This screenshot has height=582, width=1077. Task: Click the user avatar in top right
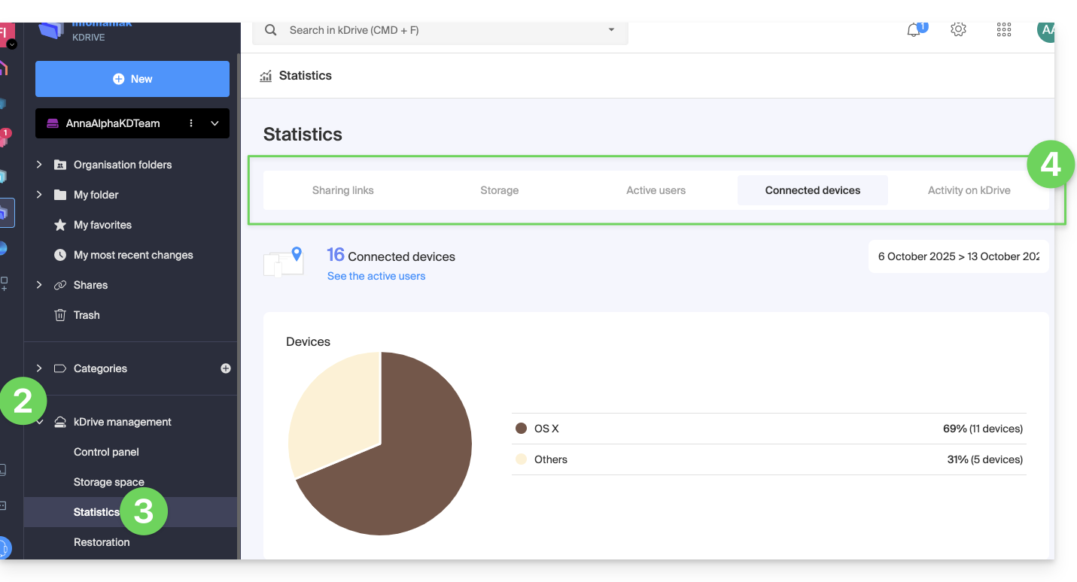1045,30
